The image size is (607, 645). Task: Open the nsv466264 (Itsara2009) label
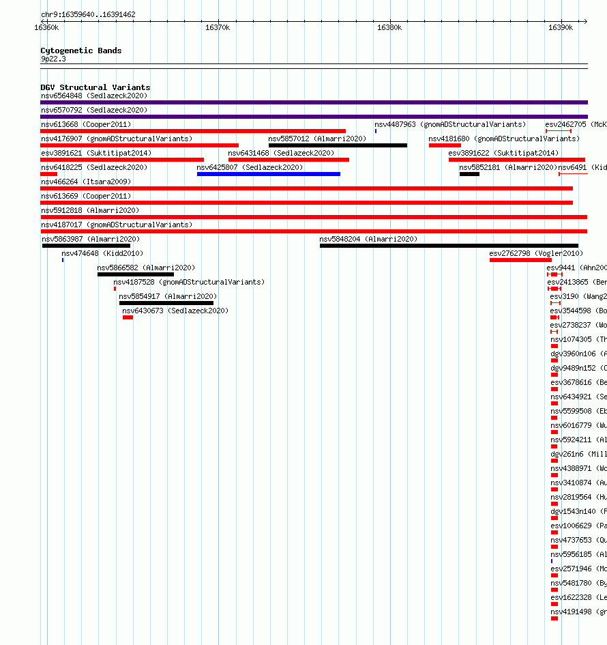pos(86,182)
